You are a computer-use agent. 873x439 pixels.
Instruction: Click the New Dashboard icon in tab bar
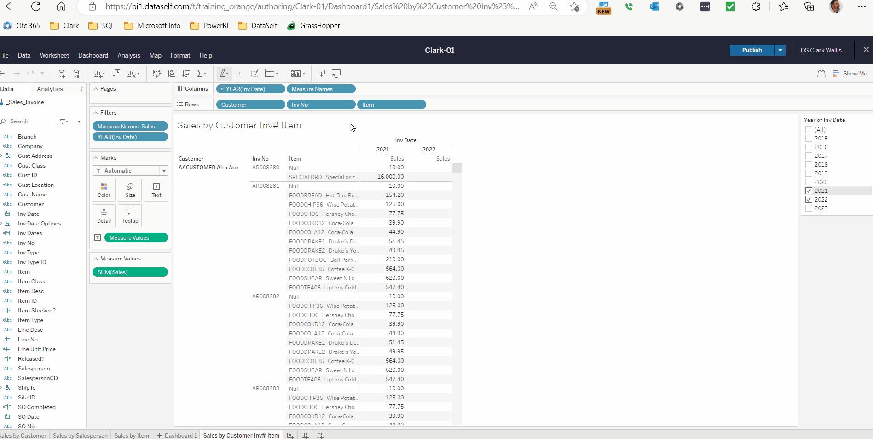point(305,435)
